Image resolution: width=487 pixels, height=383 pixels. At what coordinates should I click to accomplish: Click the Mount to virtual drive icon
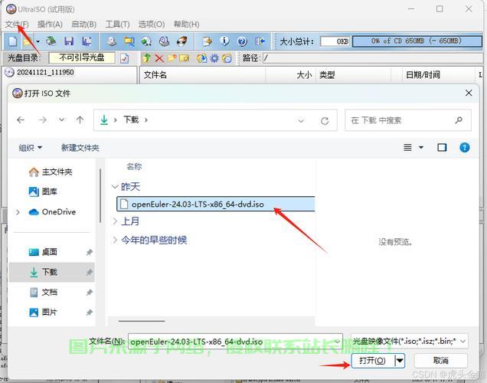pyautogui.click(x=146, y=41)
